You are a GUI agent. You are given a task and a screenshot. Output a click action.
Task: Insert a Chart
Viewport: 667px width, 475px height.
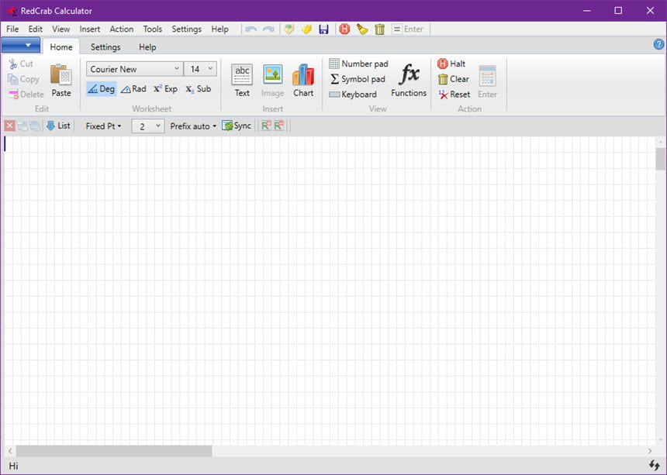(303, 81)
